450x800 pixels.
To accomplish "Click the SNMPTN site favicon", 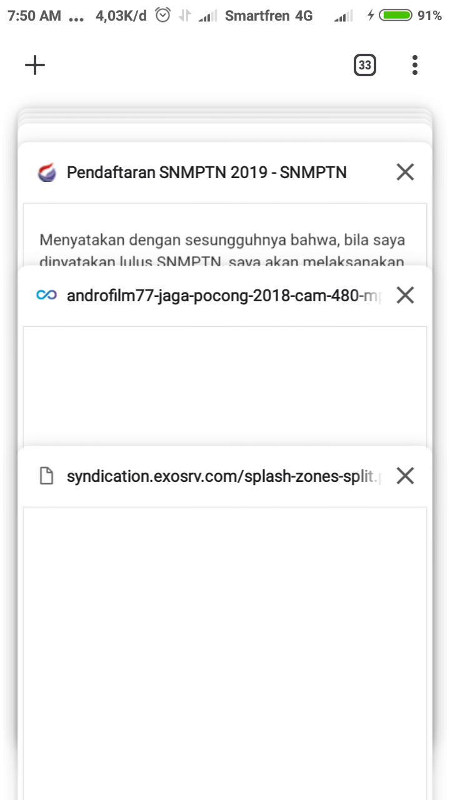I will tap(47, 172).
